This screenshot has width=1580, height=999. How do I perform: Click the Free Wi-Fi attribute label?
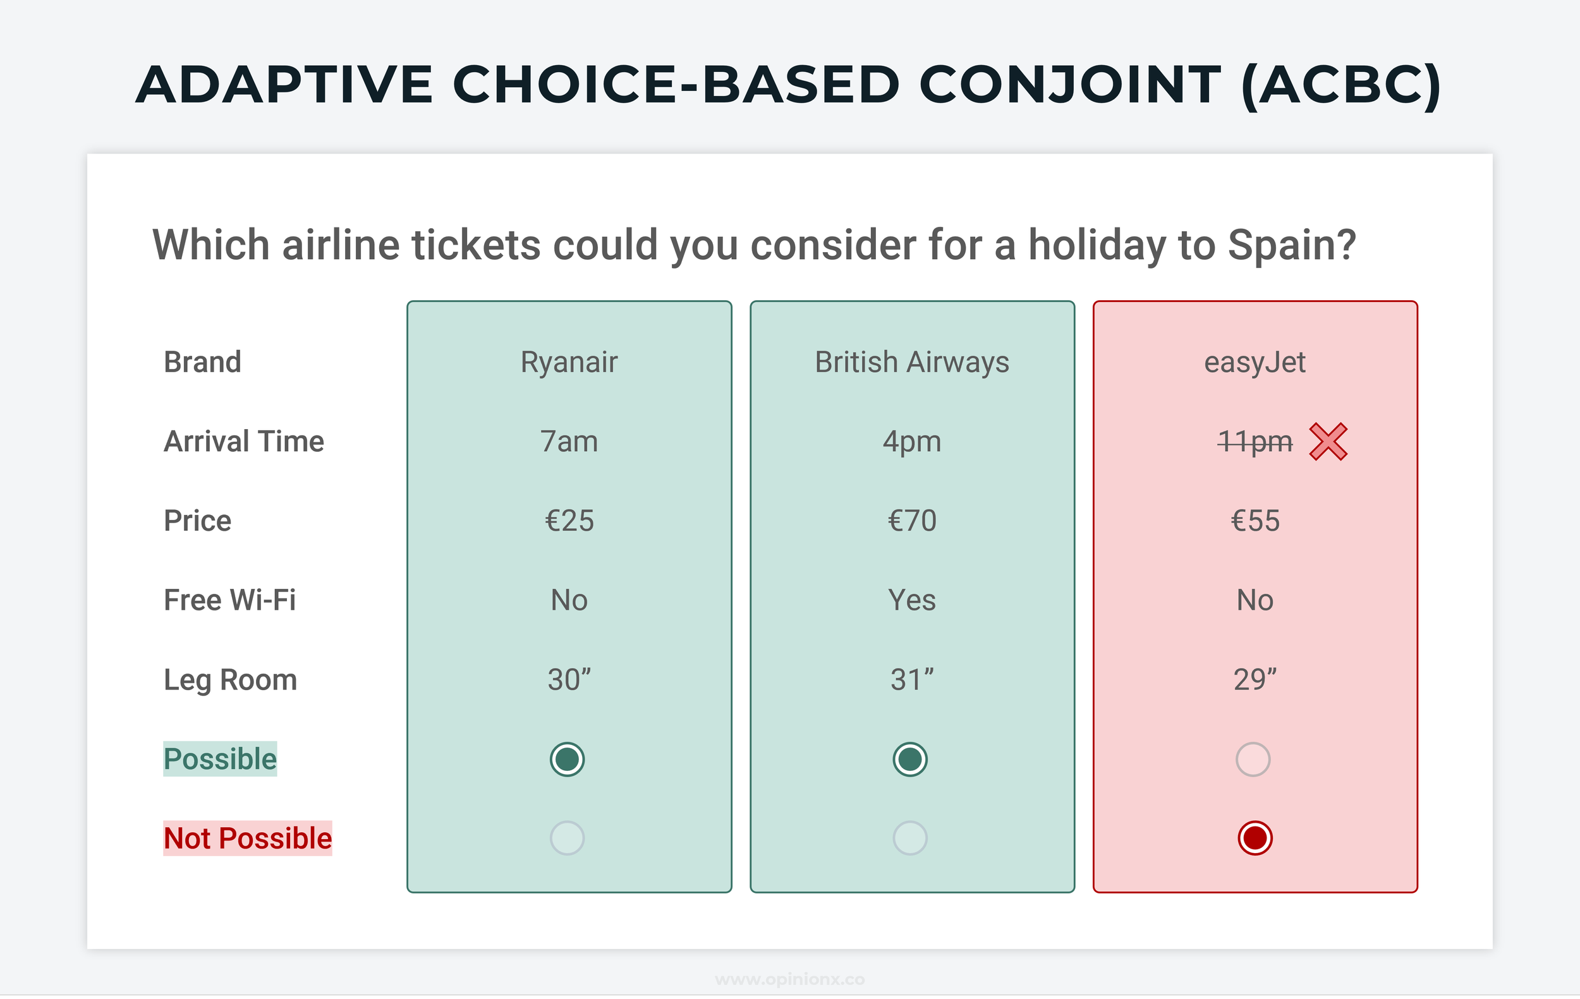click(229, 600)
